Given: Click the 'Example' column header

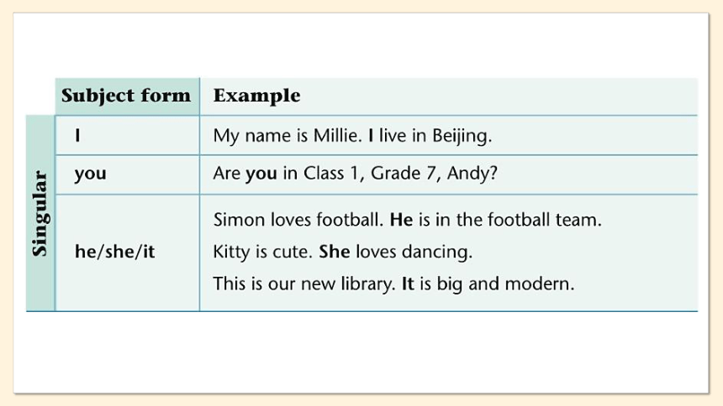Looking at the screenshot, I should click(256, 96).
